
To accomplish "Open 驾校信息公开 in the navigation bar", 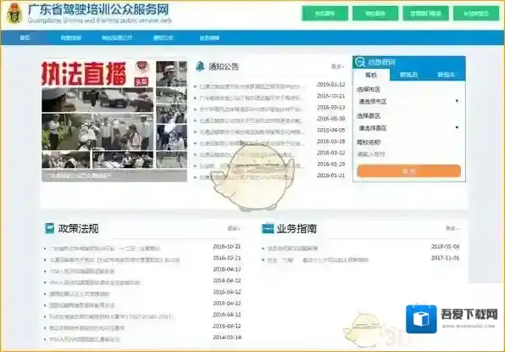I will 117,37.
